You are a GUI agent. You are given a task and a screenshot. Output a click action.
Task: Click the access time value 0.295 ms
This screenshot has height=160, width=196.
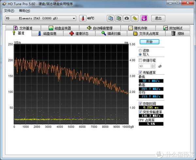[x=151, y=108]
